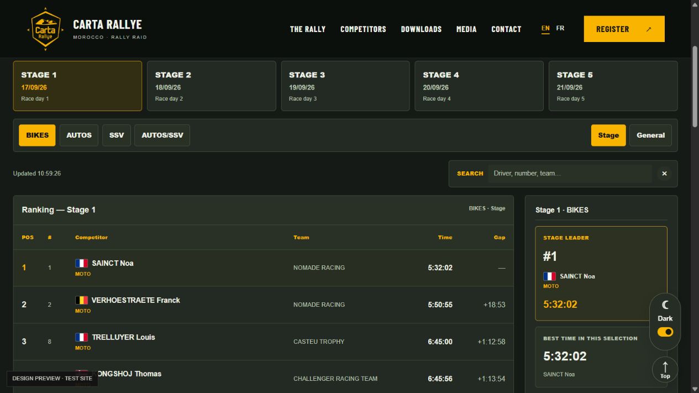Click time 6:45:00 in TRELLUYER row
Screen dimensions: 699x393
440,342
